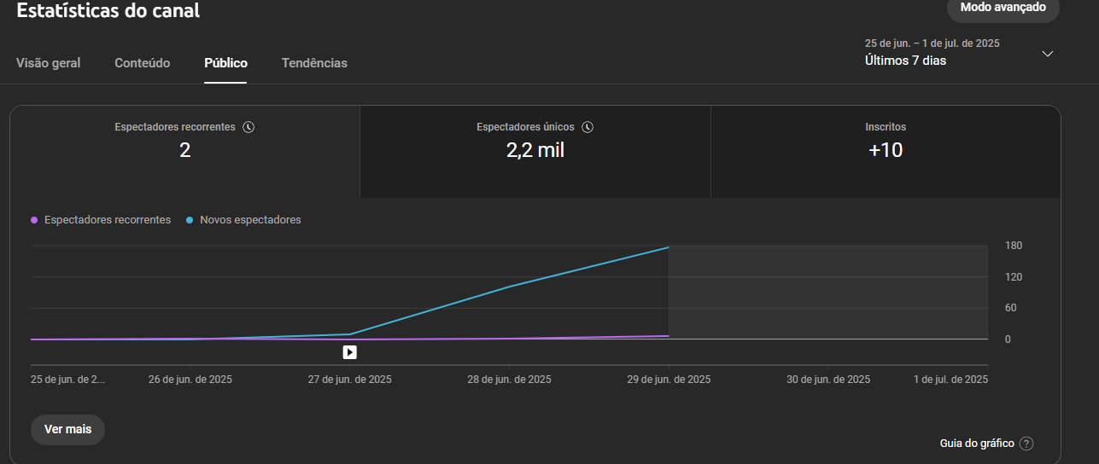Select the Espectadores recorrentes metric card
1099x464 pixels.
coord(184,152)
